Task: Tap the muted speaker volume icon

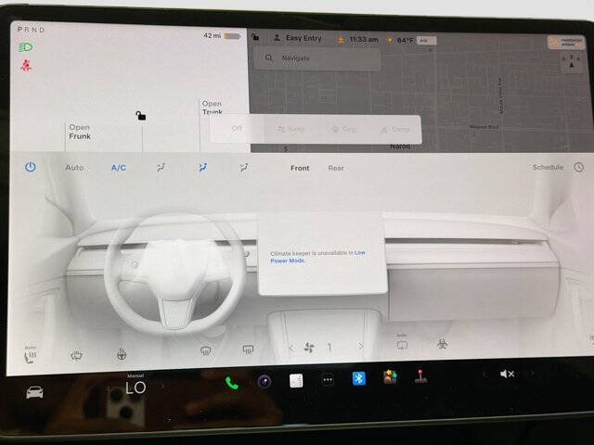Action: tap(507, 374)
